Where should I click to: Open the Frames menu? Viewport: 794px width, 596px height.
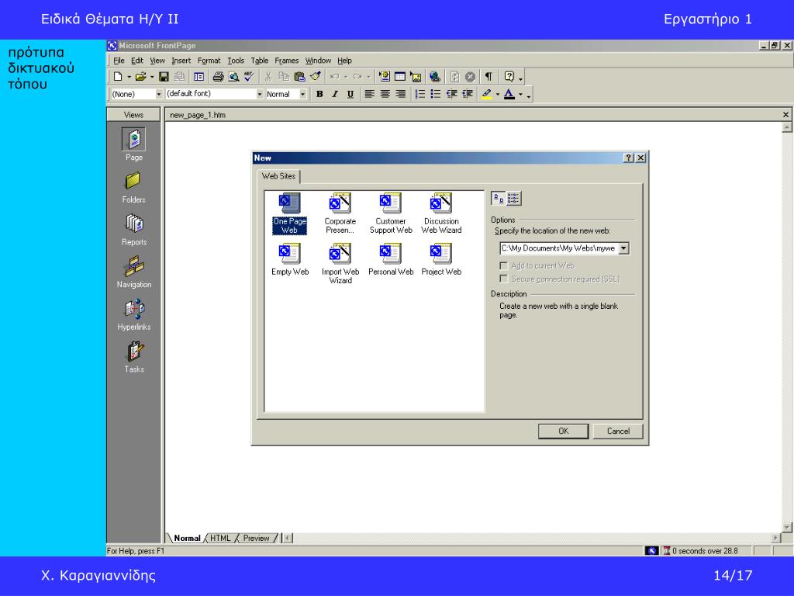287,61
